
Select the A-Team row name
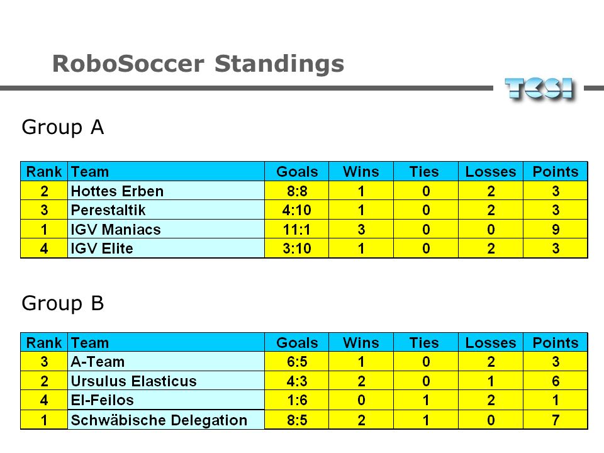[166, 362]
